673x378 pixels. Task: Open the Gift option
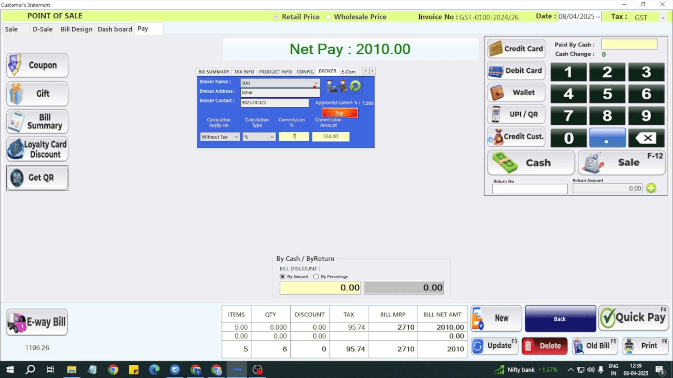[x=37, y=94]
